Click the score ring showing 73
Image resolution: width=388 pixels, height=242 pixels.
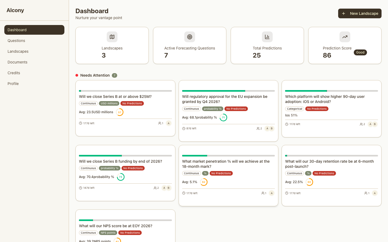(x=121, y=177)
